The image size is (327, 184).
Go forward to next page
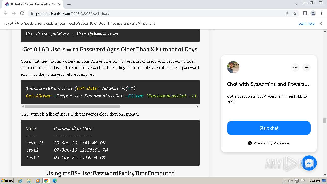tap(14, 13)
